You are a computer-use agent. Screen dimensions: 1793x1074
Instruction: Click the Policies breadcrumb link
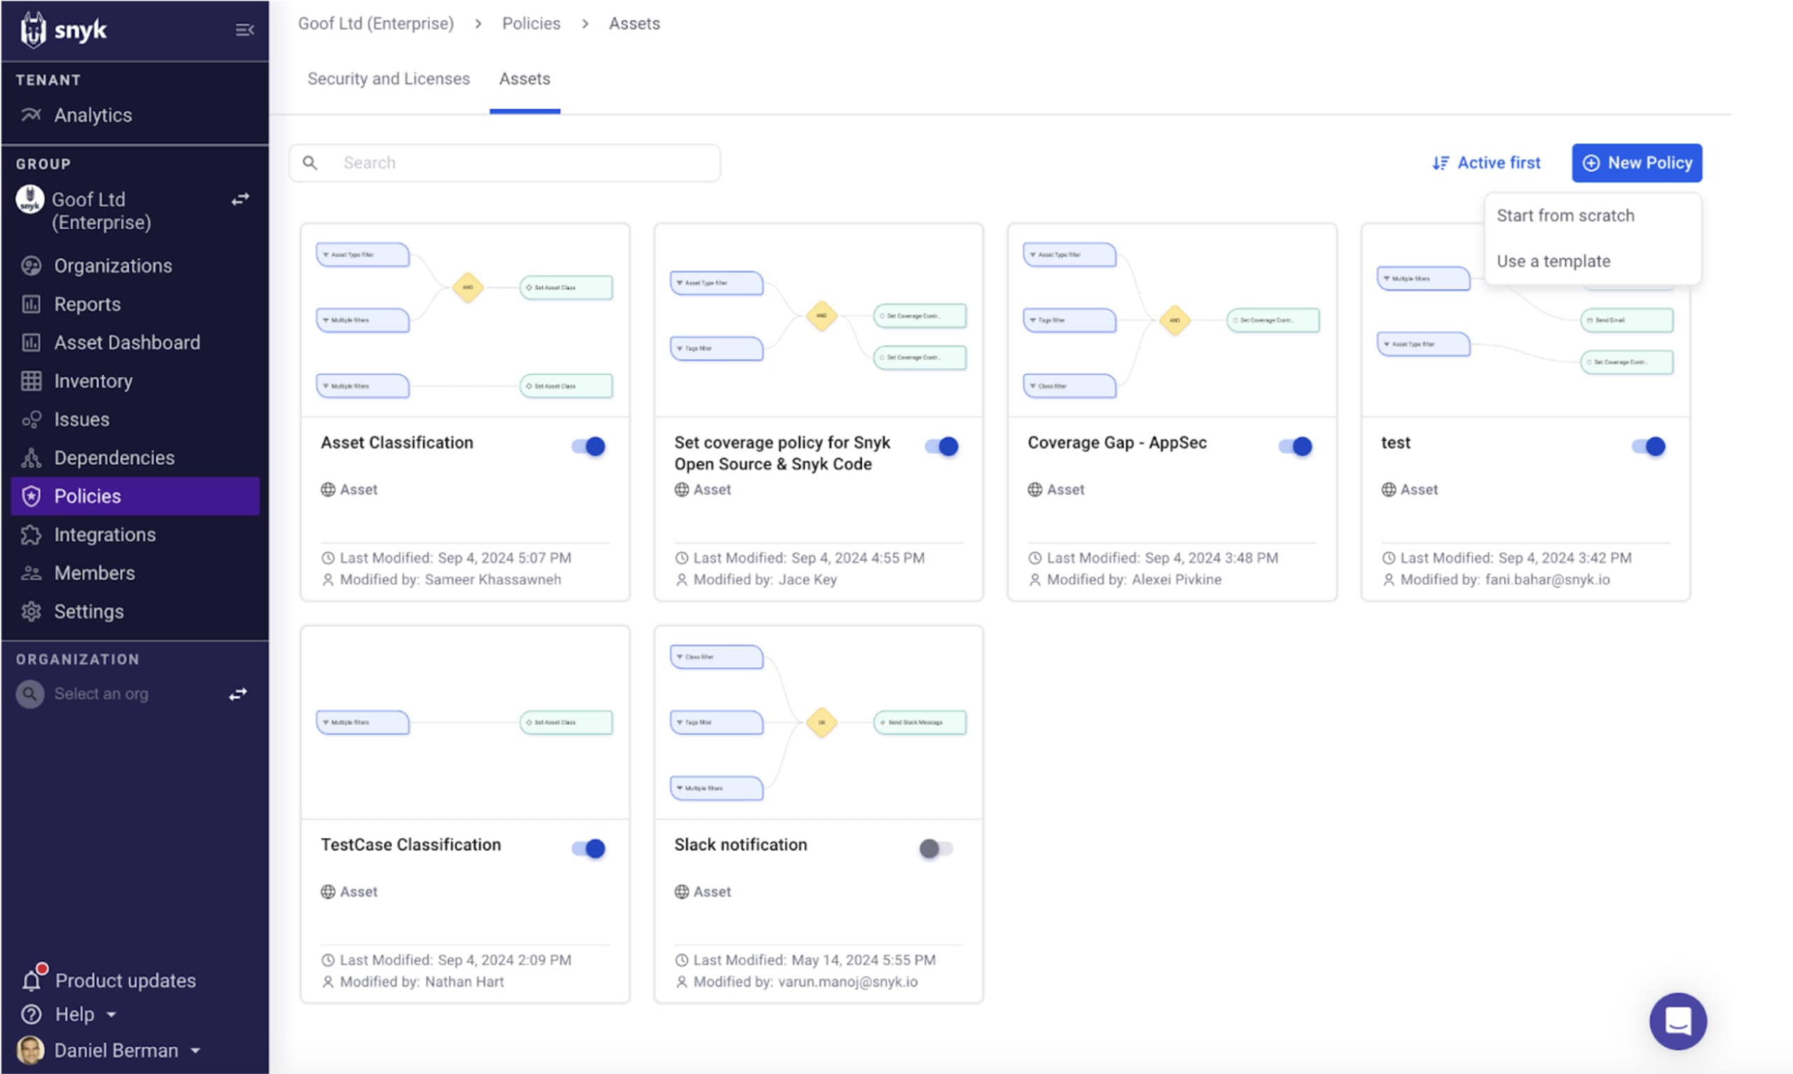coord(531,23)
